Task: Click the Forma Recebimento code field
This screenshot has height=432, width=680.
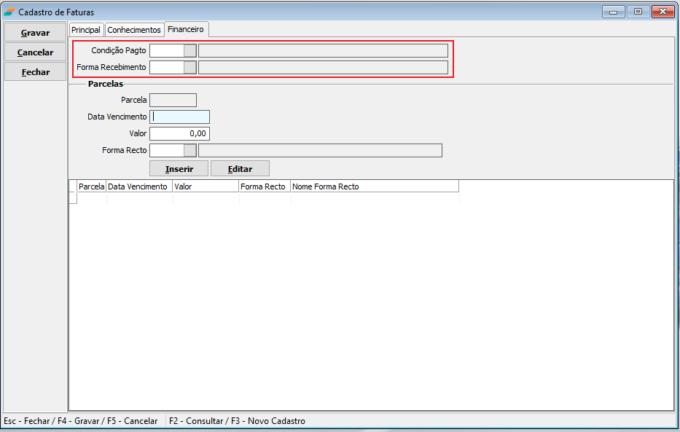Action: tap(166, 67)
